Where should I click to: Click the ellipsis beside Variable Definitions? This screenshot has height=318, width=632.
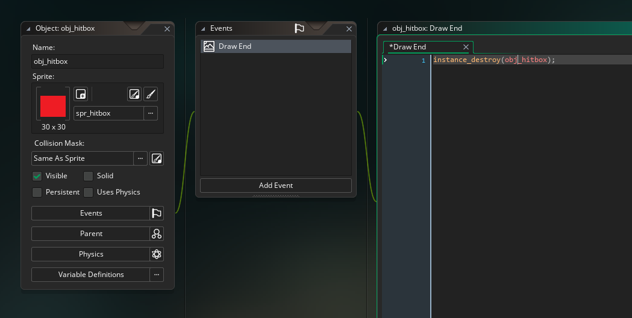click(x=157, y=275)
